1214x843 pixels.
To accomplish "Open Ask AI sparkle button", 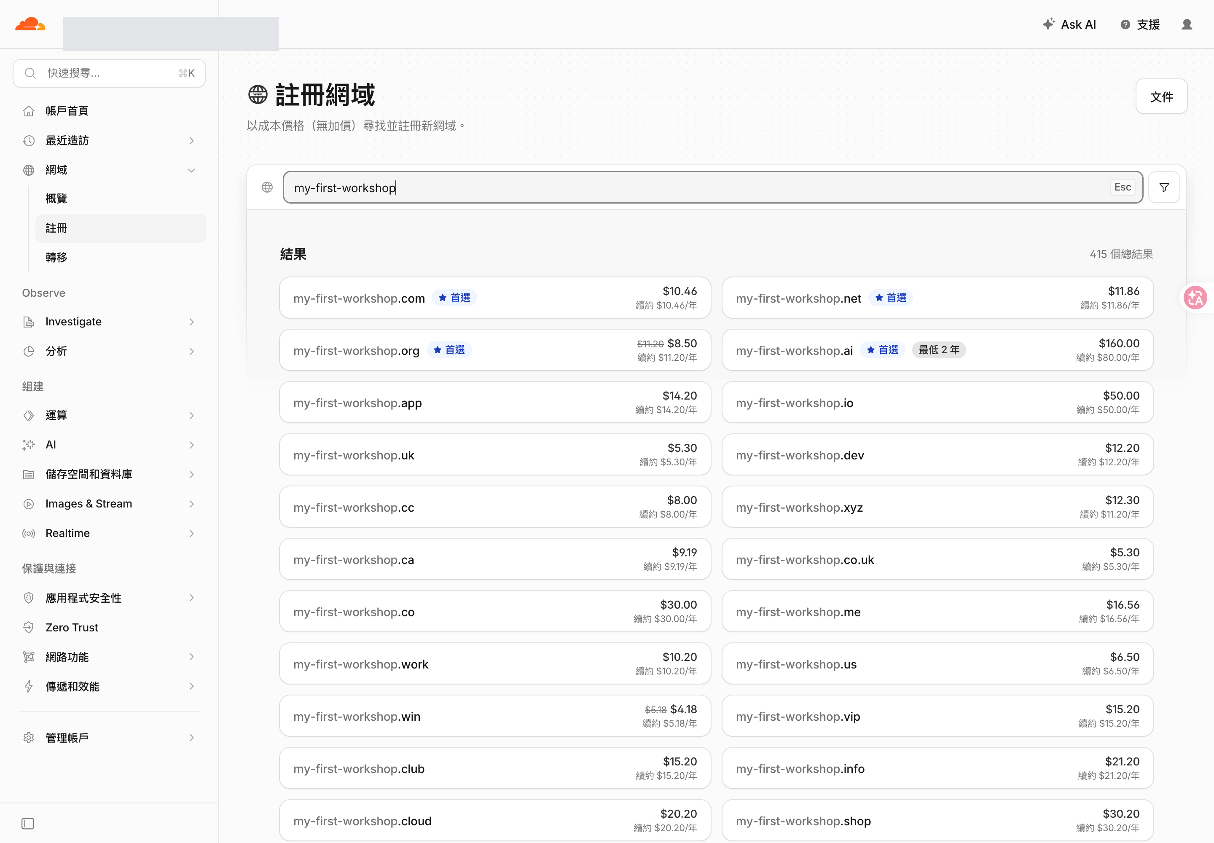I will (x=1069, y=24).
